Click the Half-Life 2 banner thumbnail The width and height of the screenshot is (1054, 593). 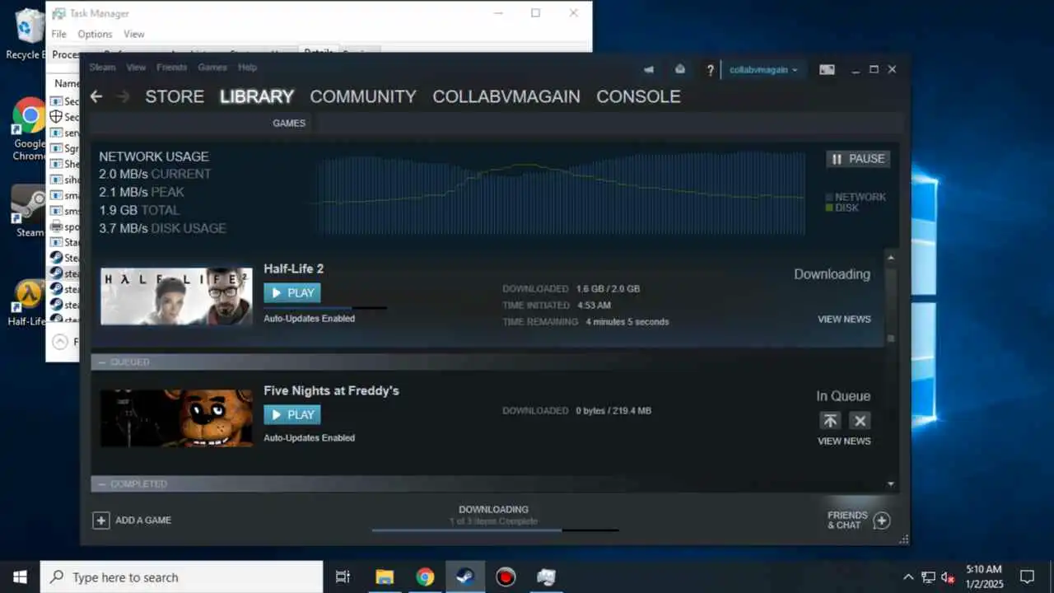(176, 296)
